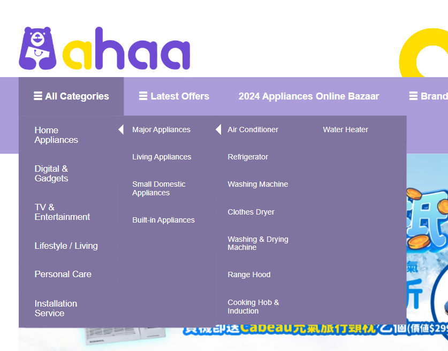The image size is (448, 351).
Task: Open the All Categories hamburger menu
Action: point(71,96)
